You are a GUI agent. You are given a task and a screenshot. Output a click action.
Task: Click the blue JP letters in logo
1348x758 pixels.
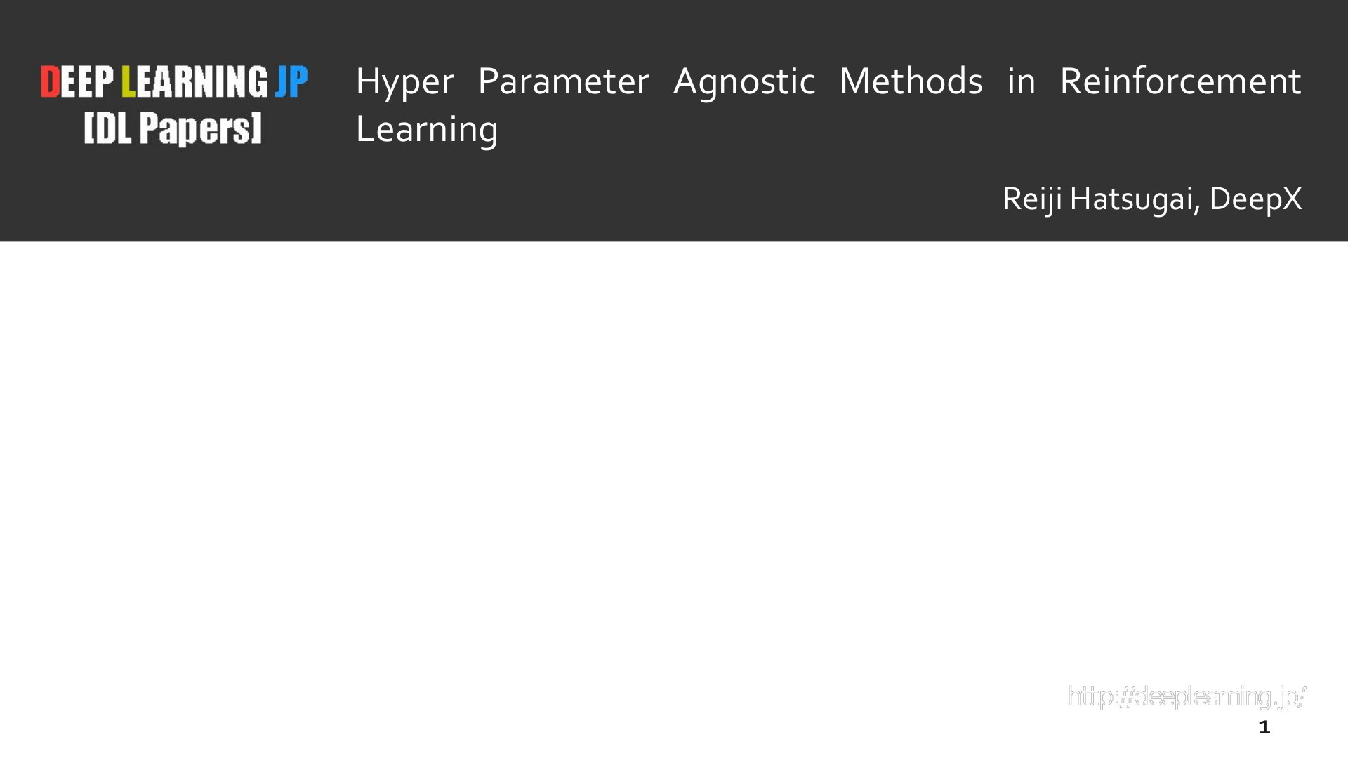click(x=291, y=81)
